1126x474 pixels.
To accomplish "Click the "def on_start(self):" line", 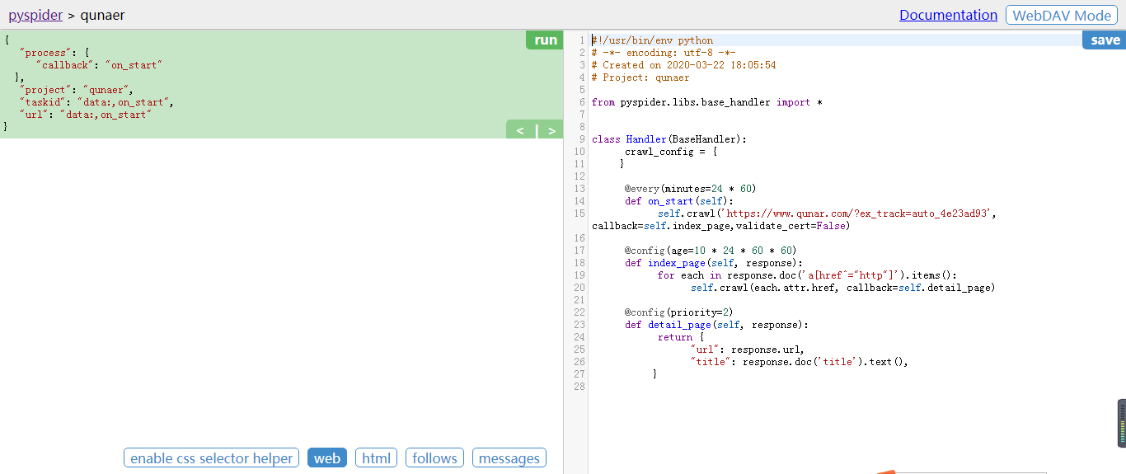I will pos(678,201).
